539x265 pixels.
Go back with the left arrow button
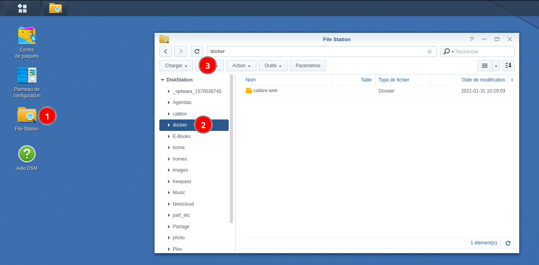pyautogui.click(x=165, y=51)
